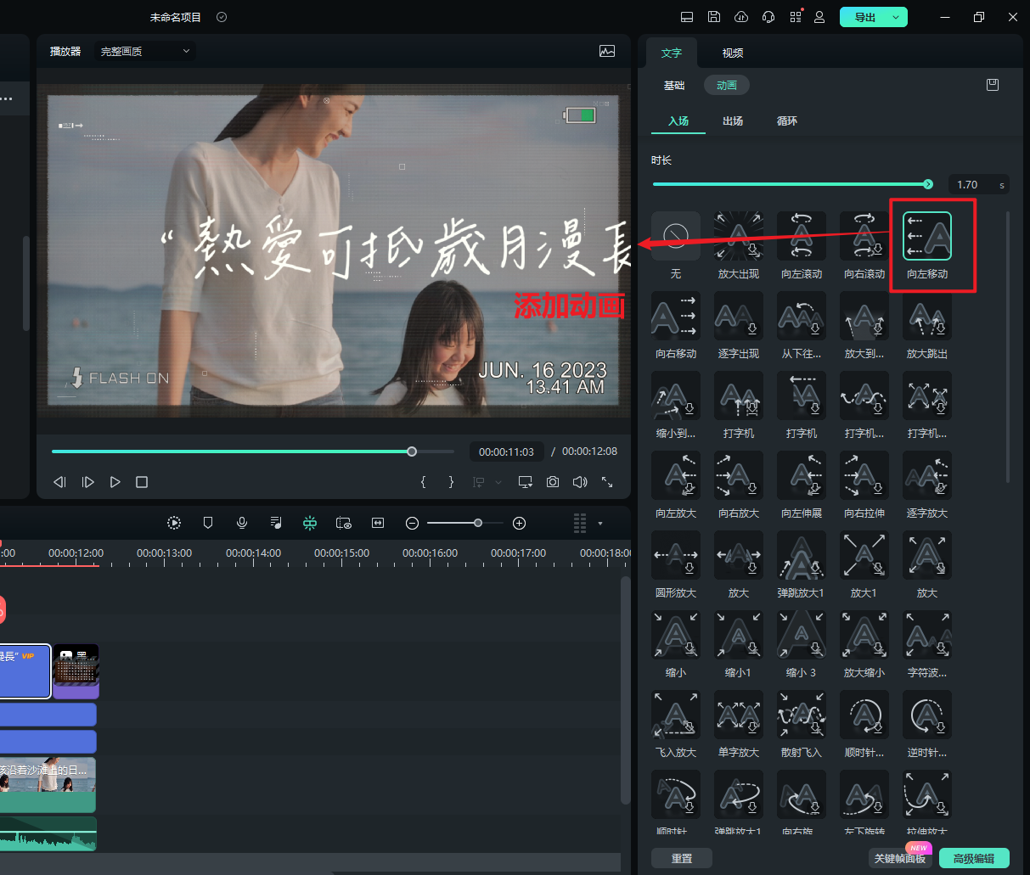Click the cloud upload icon in title bar
This screenshot has width=1030, height=875.
pyautogui.click(x=741, y=17)
